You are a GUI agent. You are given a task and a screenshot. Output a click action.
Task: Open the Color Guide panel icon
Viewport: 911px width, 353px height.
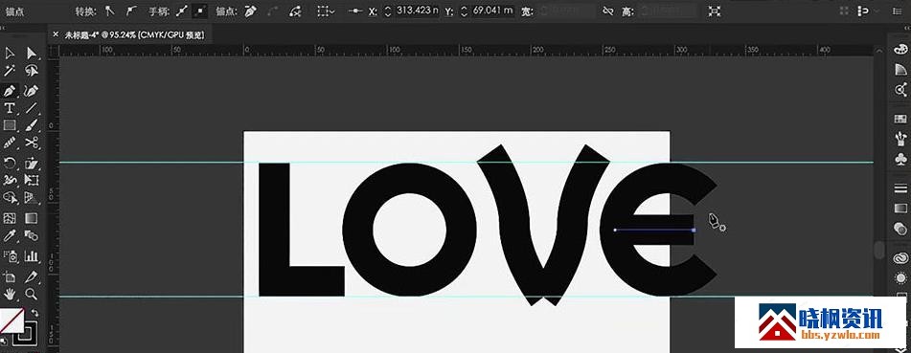(901, 69)
